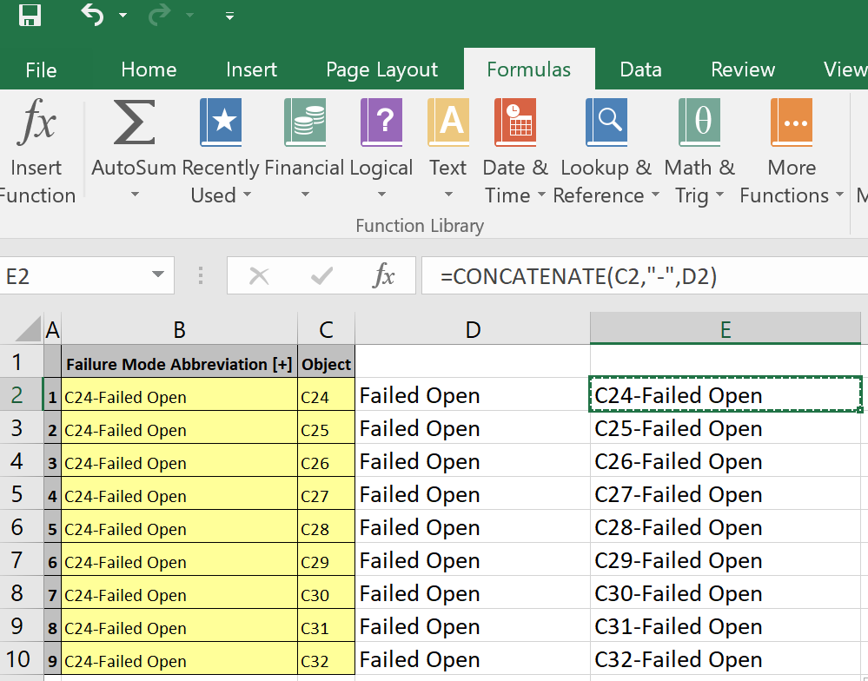
Task: Click the Undo arrow icon
Action: tap(92, 15)
